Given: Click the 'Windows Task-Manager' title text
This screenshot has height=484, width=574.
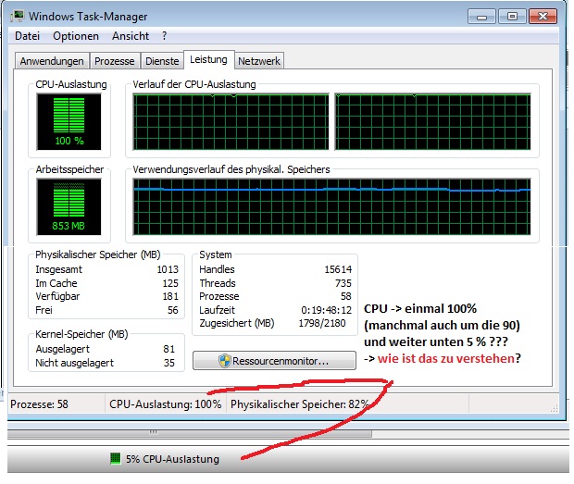Looking at the screenshot, I should coord(88,17).
